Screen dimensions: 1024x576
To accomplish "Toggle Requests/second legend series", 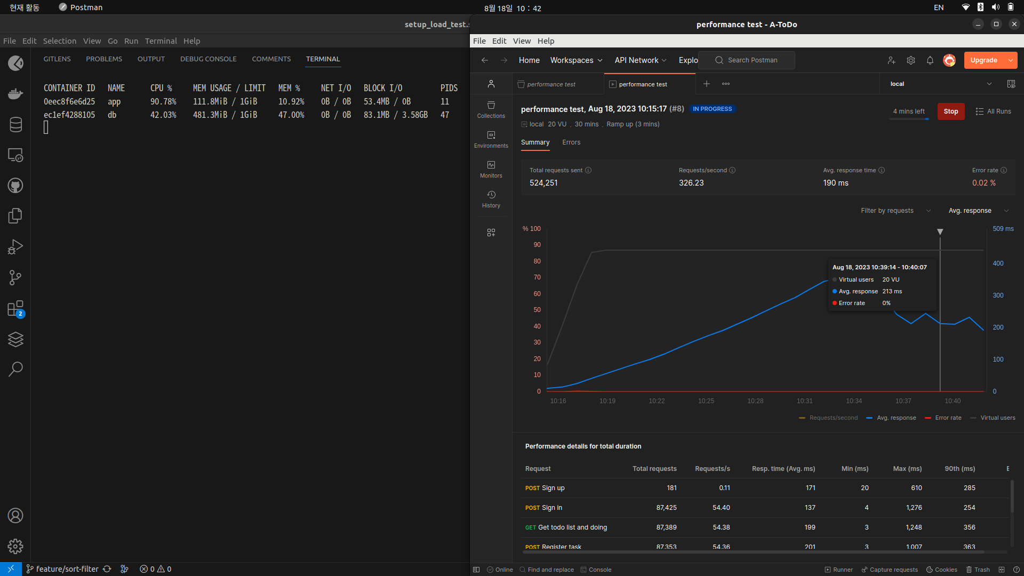I will pyautogui.click(x=828, y=418).
